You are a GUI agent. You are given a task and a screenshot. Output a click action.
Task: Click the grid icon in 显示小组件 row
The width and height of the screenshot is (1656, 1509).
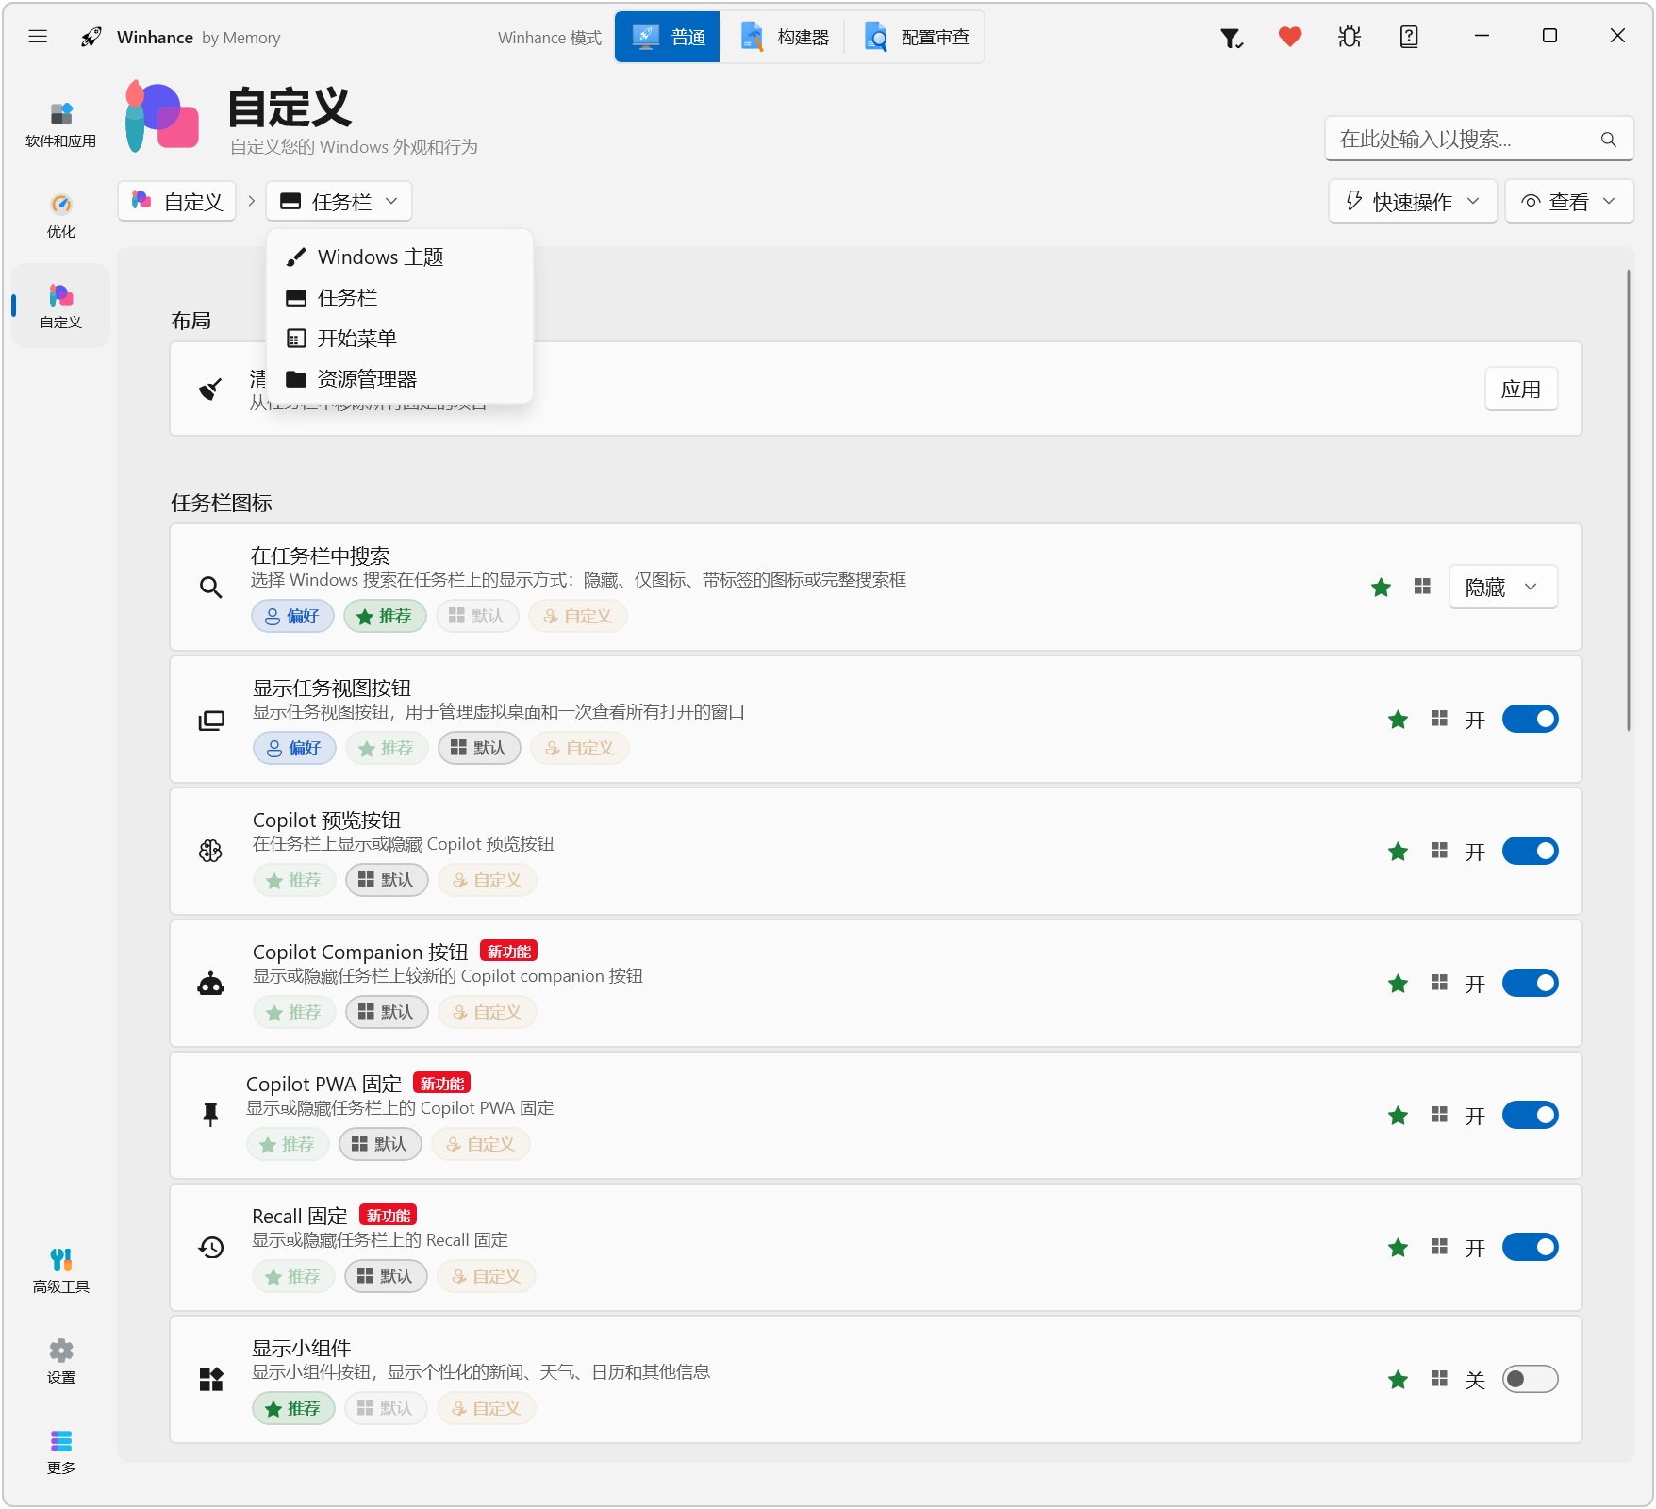pos(1439,1379)
